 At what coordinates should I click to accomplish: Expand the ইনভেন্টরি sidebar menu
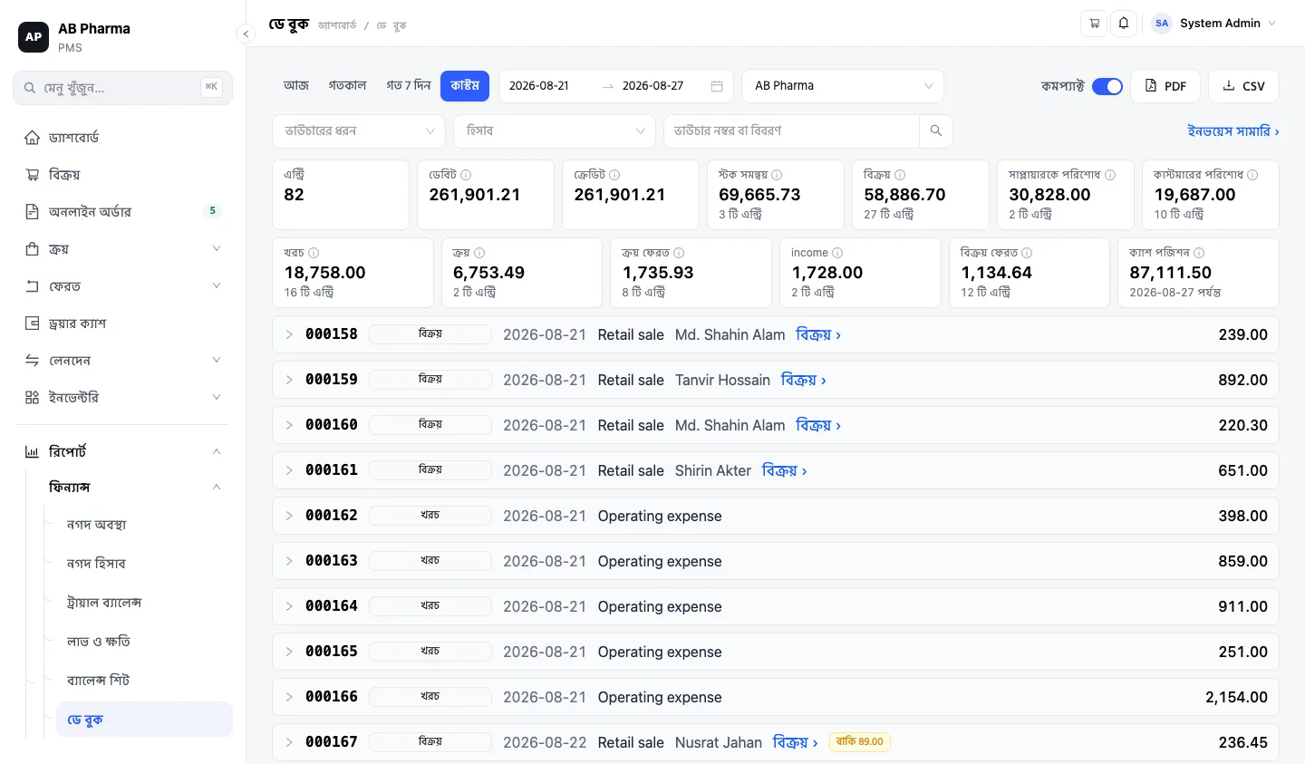pyautogui.click(x=122, y=397)
